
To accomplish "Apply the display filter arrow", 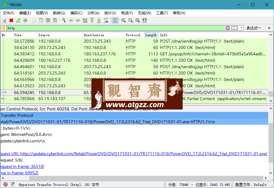I will (x=234, y=28).
